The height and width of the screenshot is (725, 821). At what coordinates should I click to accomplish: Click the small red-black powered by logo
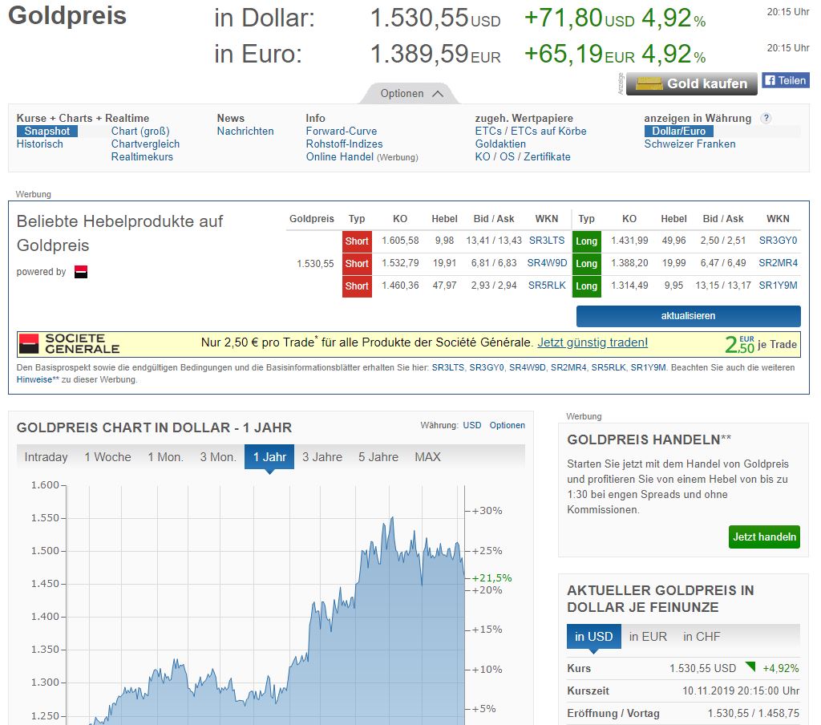(80, 272)
